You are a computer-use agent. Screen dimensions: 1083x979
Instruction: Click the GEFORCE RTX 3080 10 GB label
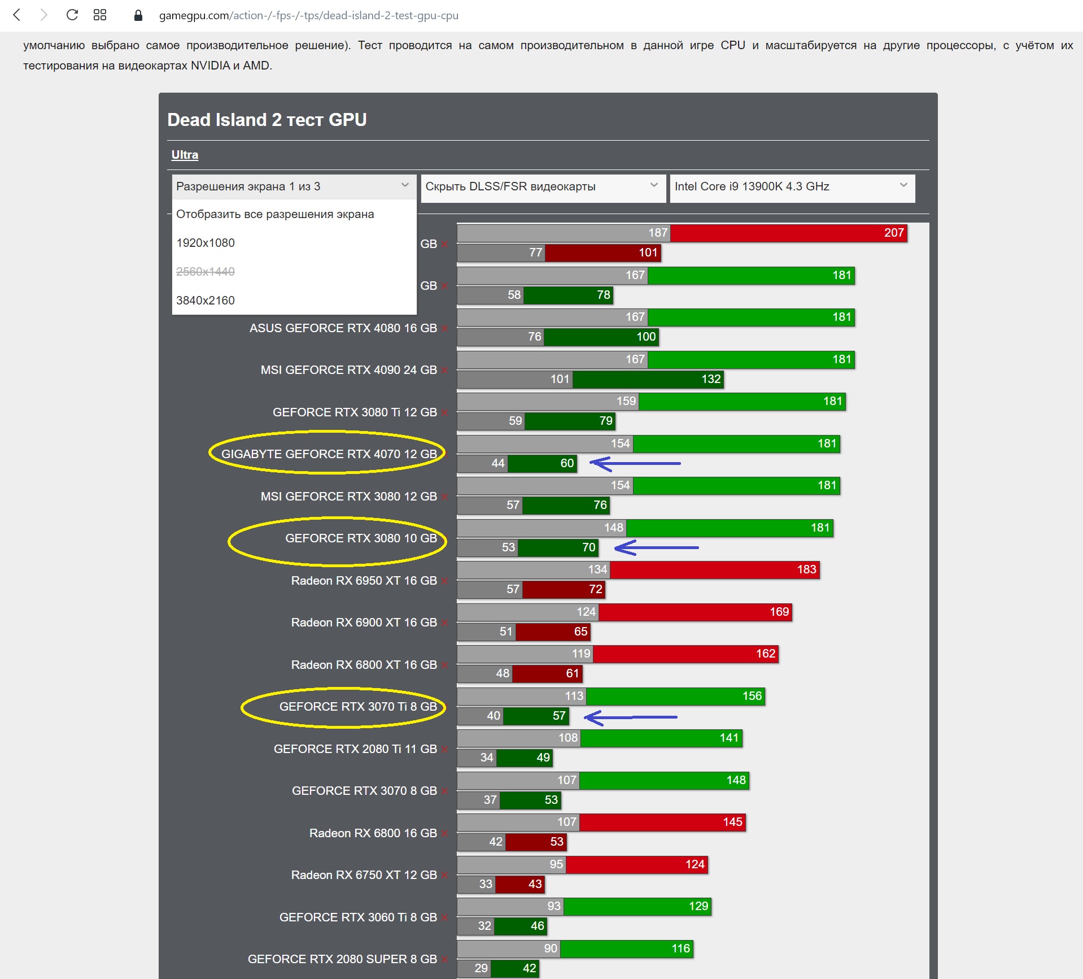point(361,538)
